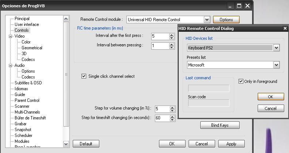Increase the step for volume changing
289x153 pixels.
(x=172, y=107)
